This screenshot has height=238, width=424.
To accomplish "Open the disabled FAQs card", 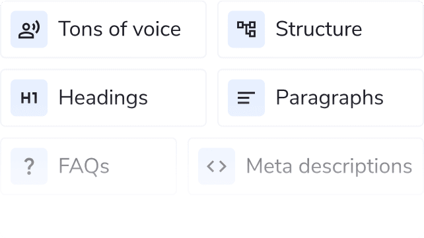I will 88,166.
